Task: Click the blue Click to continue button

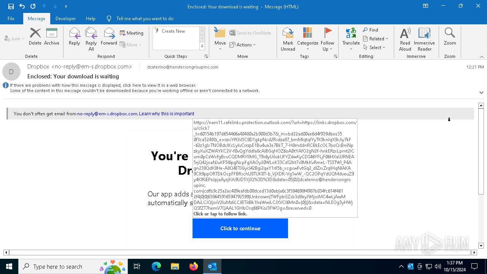Action: tap(240, 228)
